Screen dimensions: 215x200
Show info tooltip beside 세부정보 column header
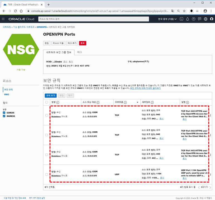point(152,102)
